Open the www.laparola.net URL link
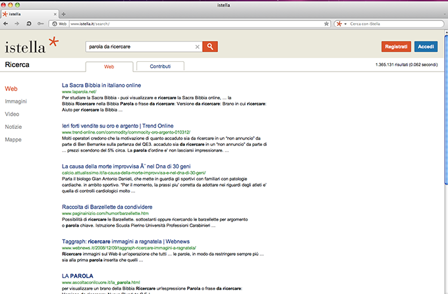The height and width of the screenshot is (294, 448). (x=79, y=91)
